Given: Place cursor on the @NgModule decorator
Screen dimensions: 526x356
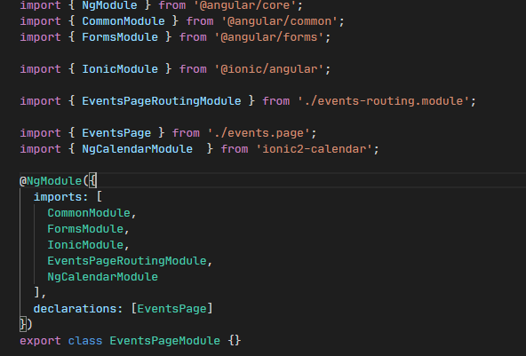Looking at the screenshot, I should tap(51, 181).
